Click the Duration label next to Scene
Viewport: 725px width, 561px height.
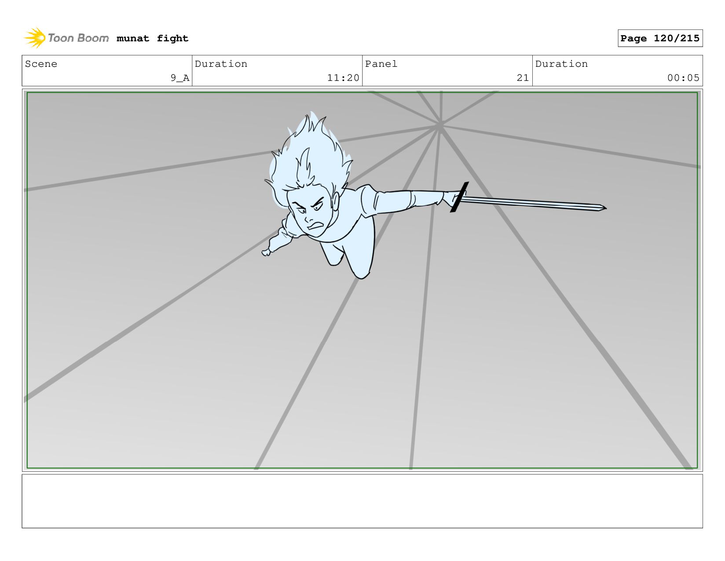pyautogui.click(x=221, y=64)
